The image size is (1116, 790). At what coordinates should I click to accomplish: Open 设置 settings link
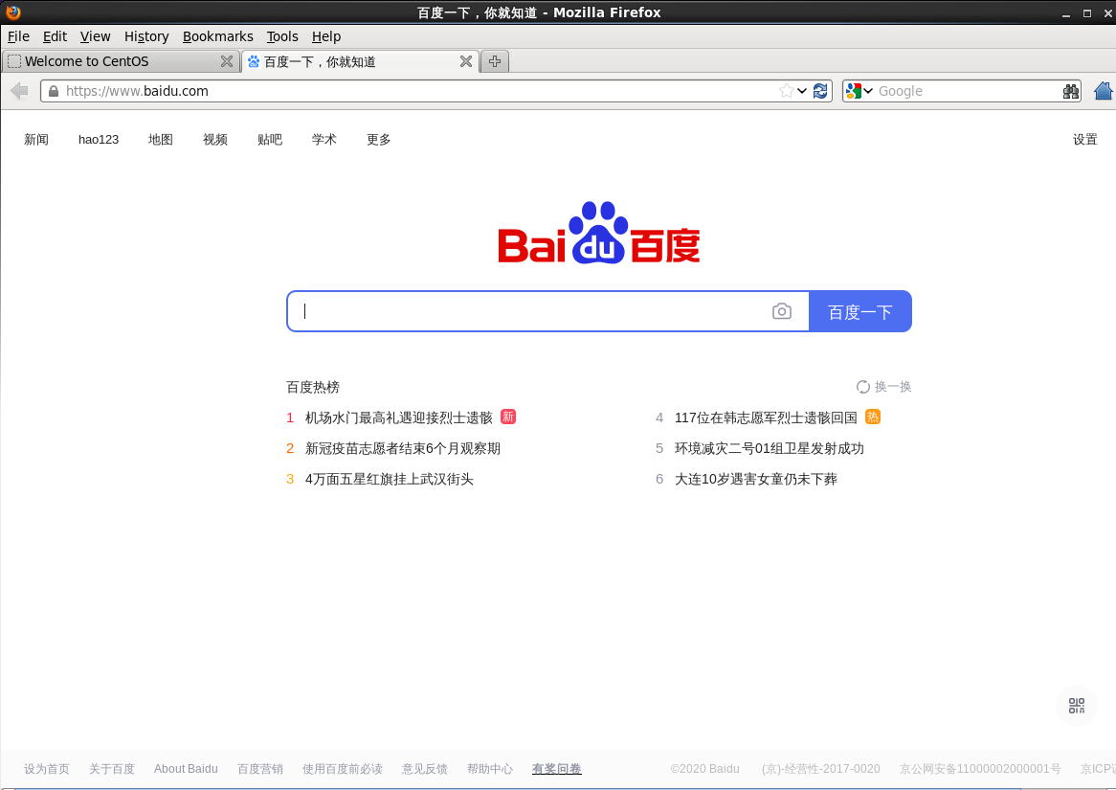(x=1084, y=140)
